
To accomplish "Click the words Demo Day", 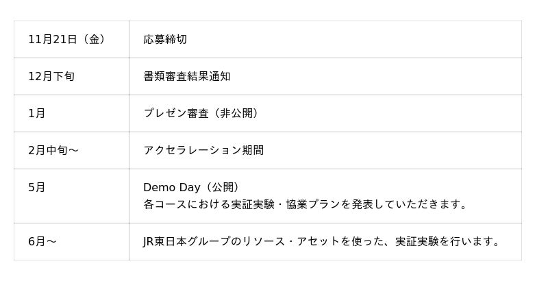I will (x=171, y=187).
